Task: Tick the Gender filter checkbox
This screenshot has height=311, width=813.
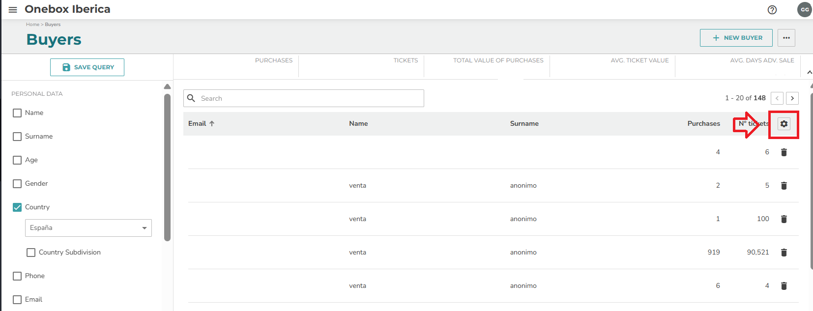Action: point(17,184)
